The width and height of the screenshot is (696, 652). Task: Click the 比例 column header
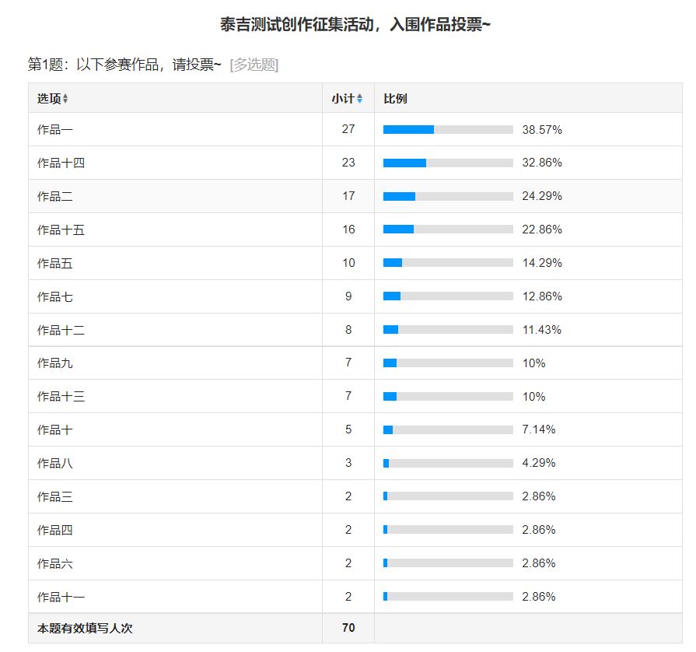(395, 99)
